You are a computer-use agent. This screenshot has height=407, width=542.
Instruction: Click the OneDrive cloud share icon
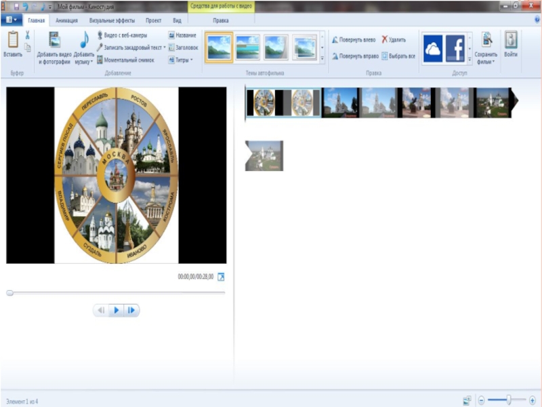pyautogui.click(x=433, y=48)
